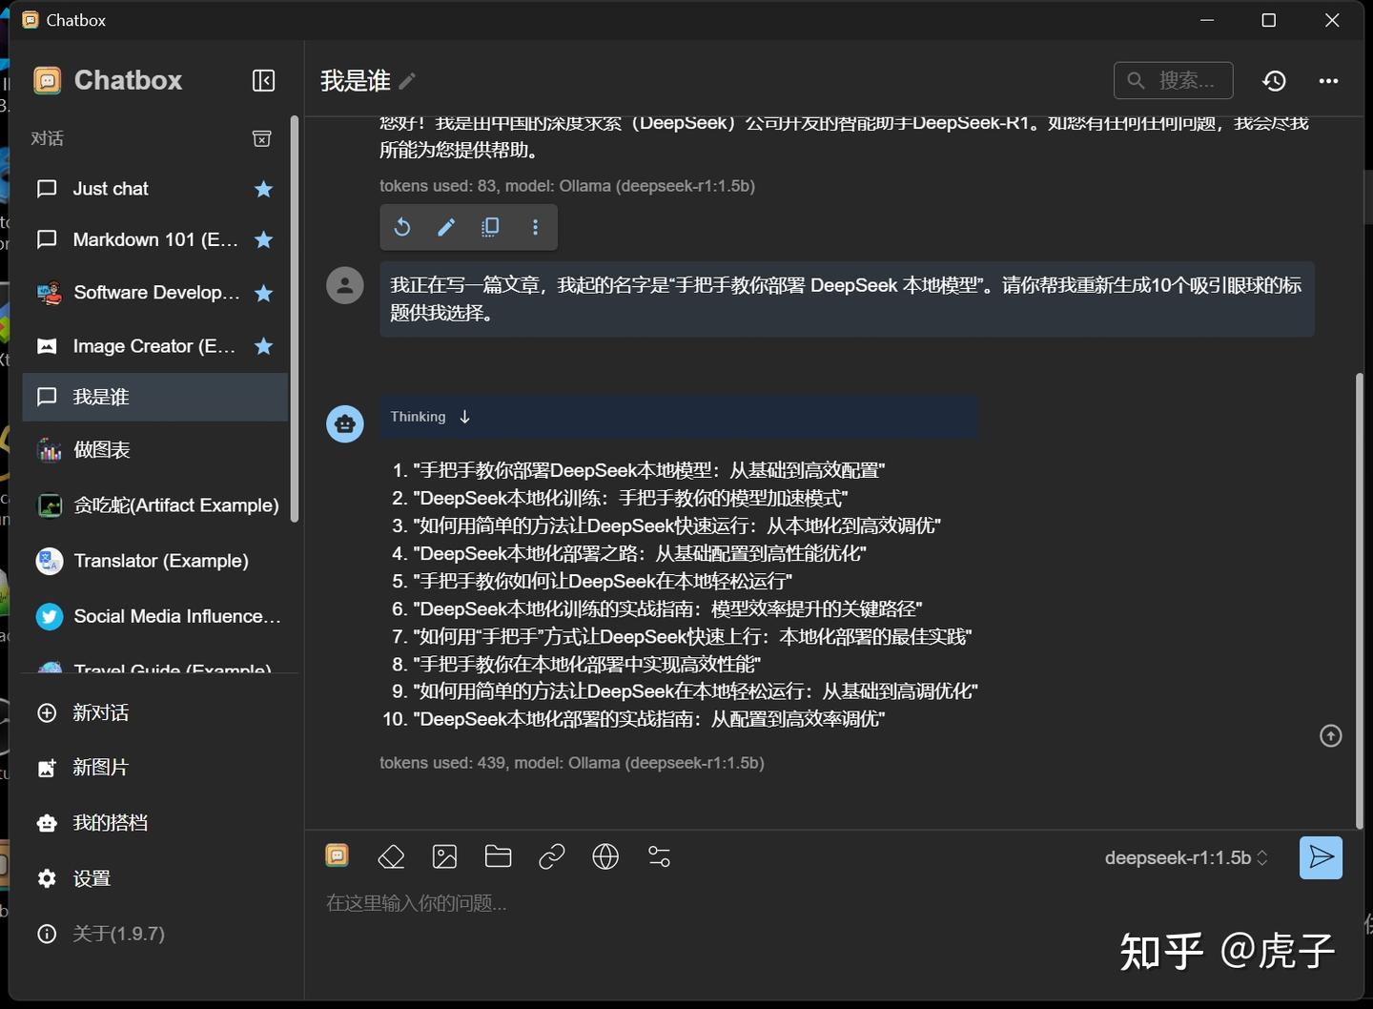
Task: Switch to the 做图表 conversation
Action: tap(103, 449)
